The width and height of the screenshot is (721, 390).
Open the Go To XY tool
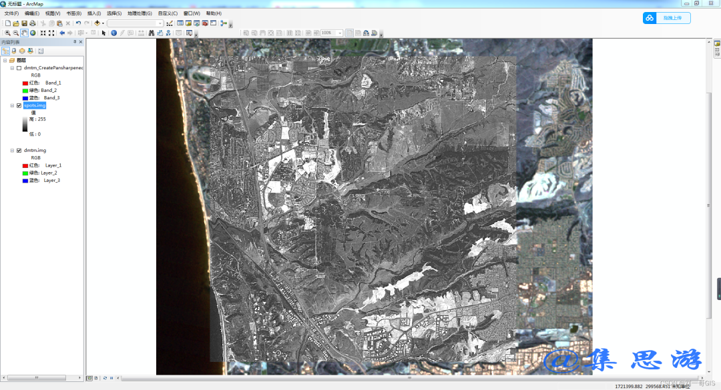click(x=168, y=33)
